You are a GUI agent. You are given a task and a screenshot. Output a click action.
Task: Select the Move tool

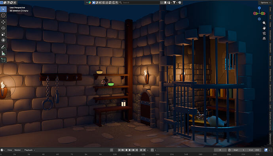[3, 22]
